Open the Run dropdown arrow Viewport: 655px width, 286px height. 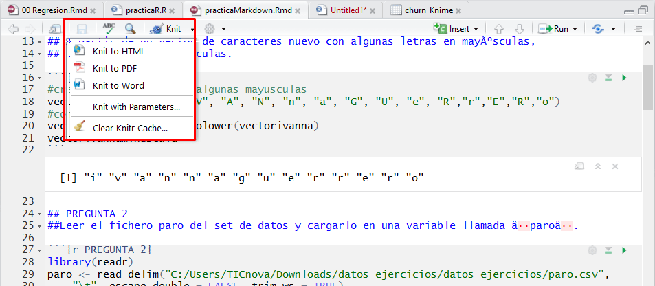click(x=575, y=29)
